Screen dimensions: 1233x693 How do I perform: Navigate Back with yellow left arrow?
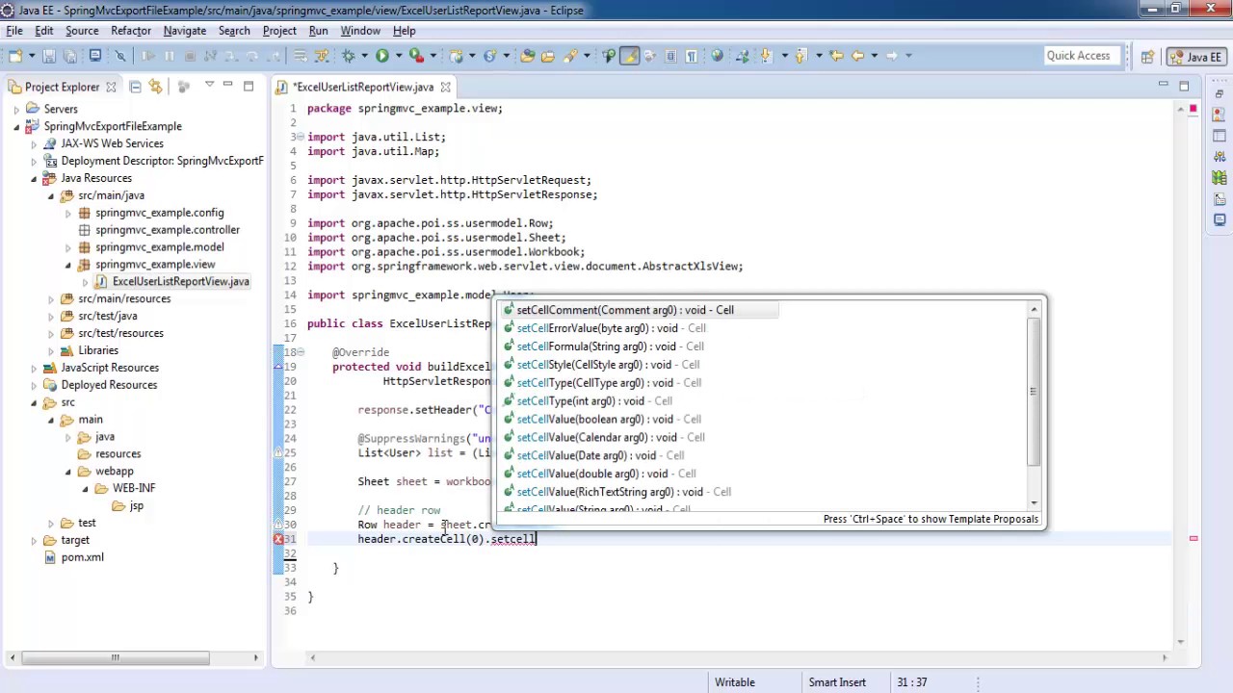pyautogui.click(x=857, y=56)
